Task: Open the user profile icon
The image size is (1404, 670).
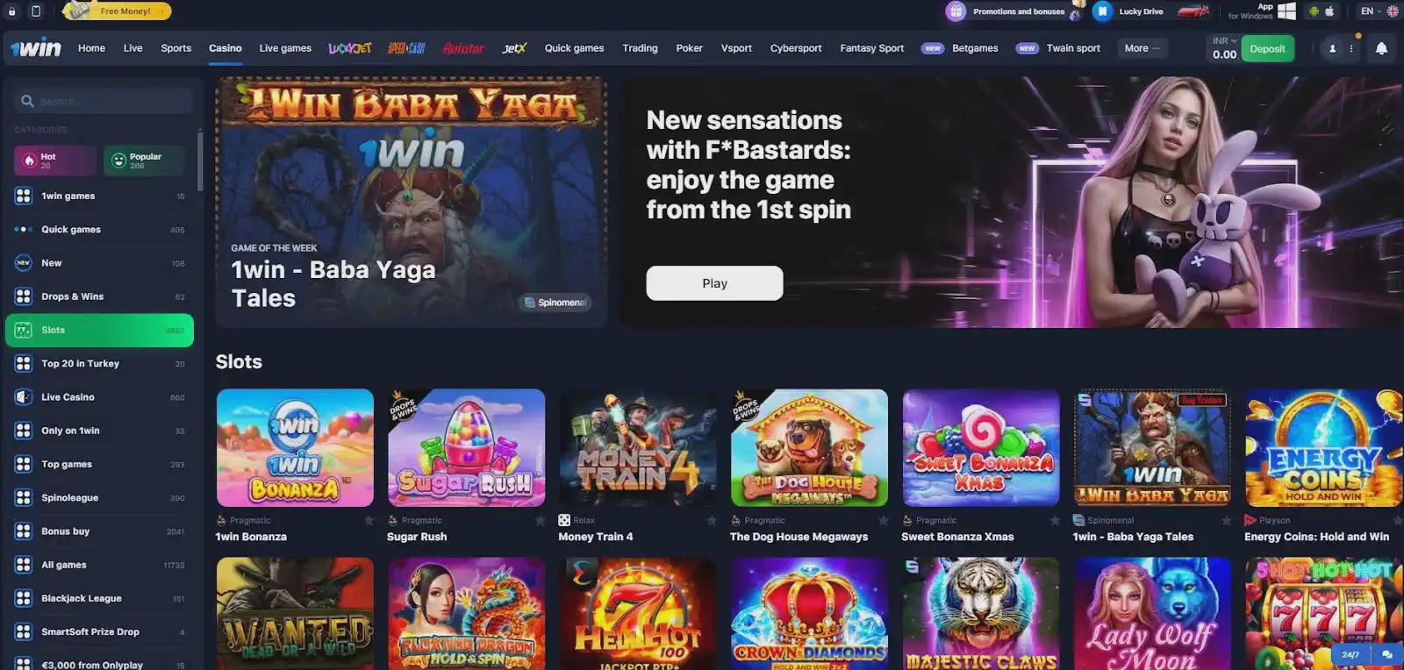Action: click(1332, 49)
